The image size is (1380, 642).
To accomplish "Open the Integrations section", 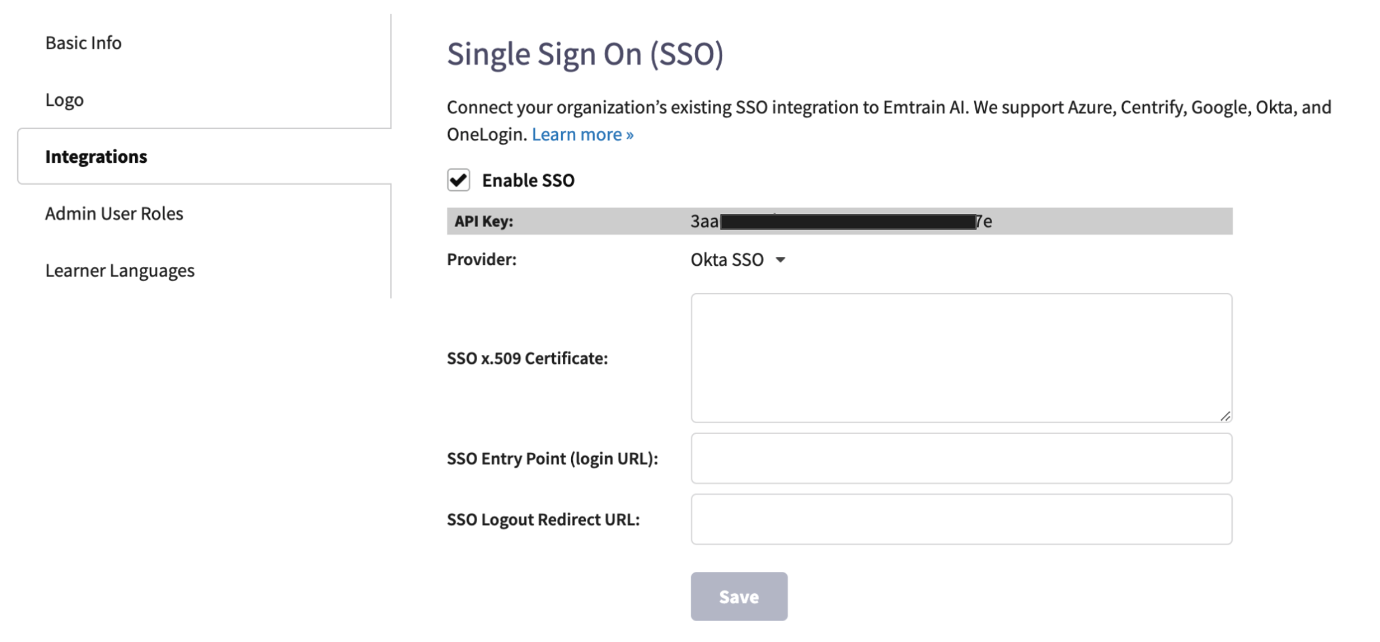I will [96, 156].
